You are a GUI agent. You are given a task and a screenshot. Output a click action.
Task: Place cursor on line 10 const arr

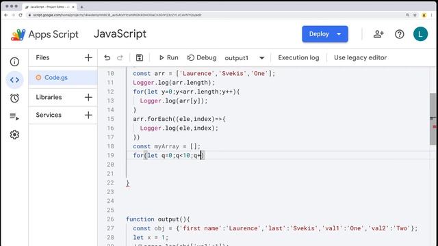pos(204,73)
